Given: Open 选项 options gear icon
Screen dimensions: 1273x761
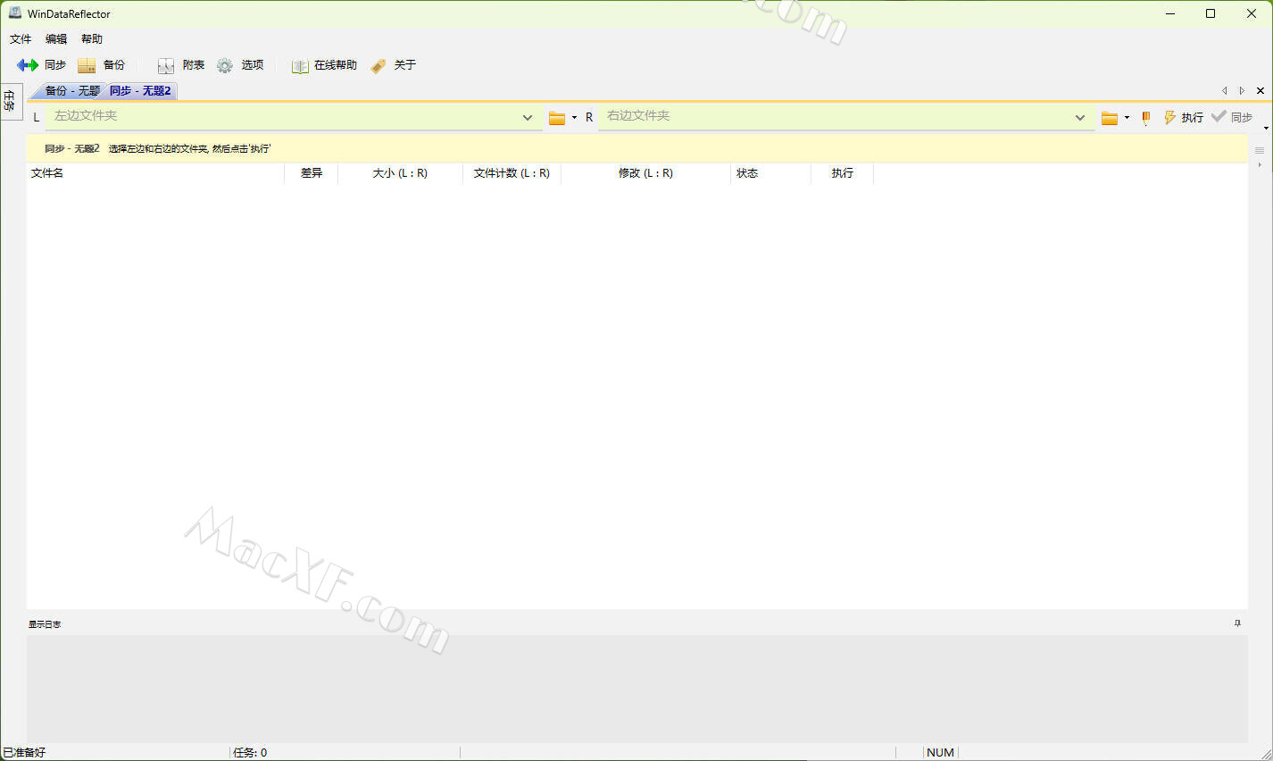Looking at the screenshot, I should coord(225,65).
